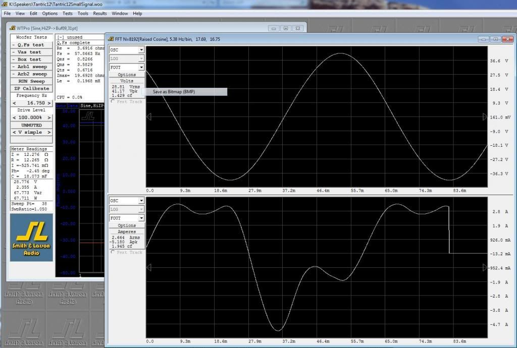Screen dimensions: 517x348
Task: Click the WTPro window title bar icon
Action: [13, 28]
